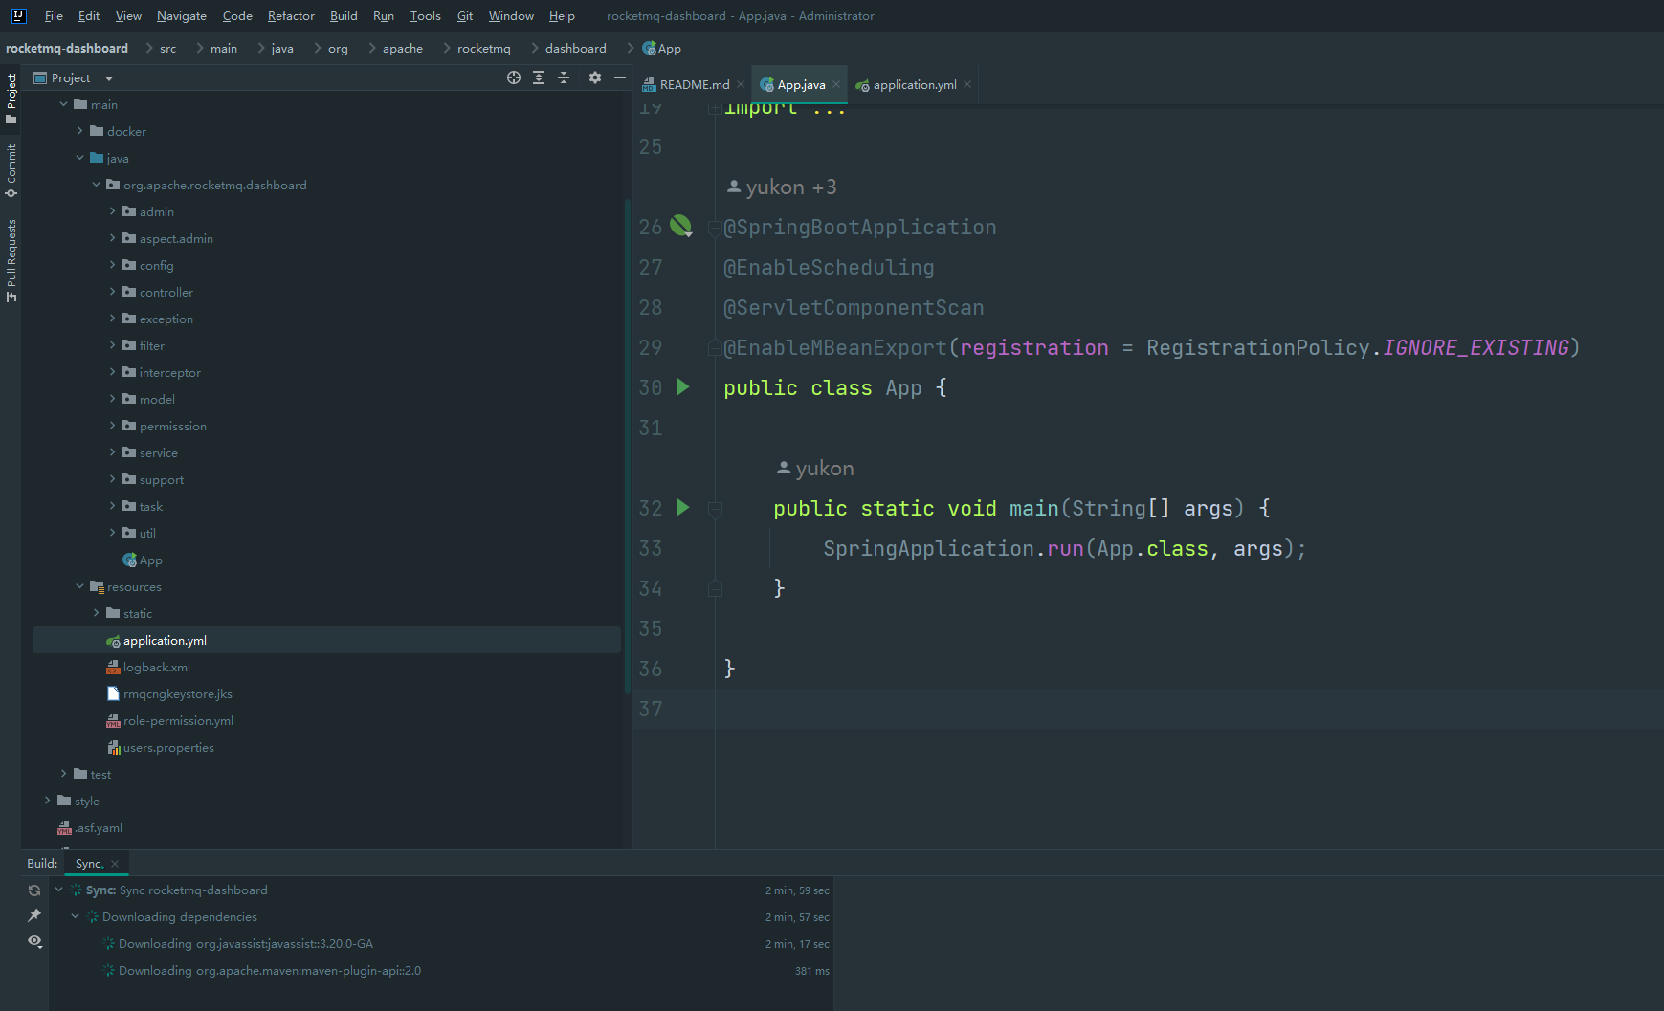Click the yukon +3 author hint

782,187
